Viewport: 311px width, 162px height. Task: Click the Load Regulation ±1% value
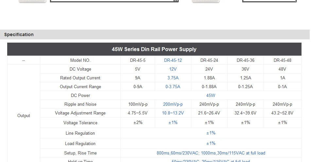(211, 143)
